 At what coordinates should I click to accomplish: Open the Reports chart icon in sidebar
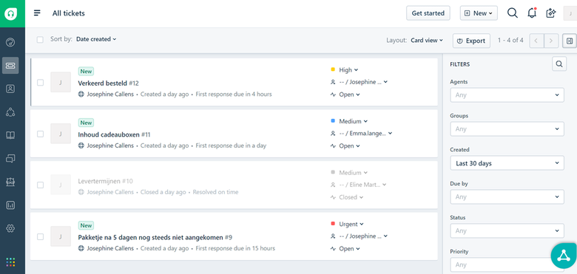pyautogui.click(x=10, y=205)
